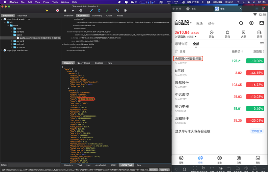Show the Cookies request tab

(x=99, y=63)
